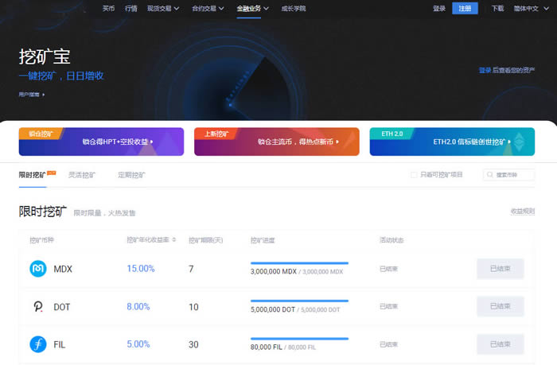The height and width of the screenshot is (365, 557).
Task: Click the Ethereum logo on ETH 2.0 banner
Action: [522, 142]
